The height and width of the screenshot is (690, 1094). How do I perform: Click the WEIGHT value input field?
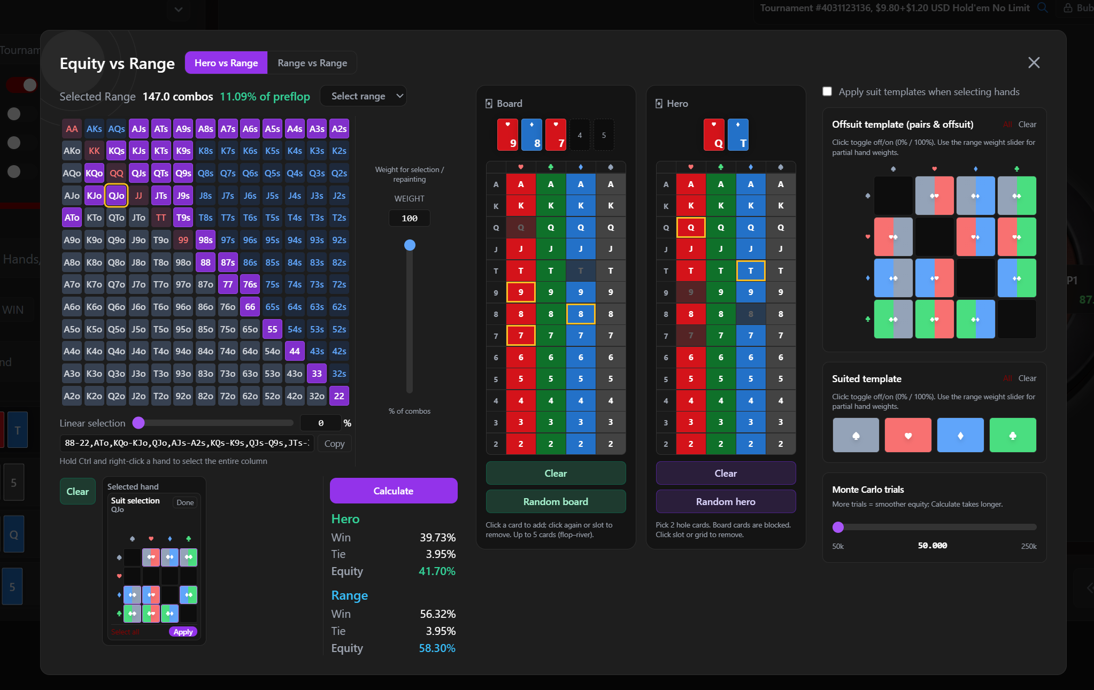tap(409, 218)
